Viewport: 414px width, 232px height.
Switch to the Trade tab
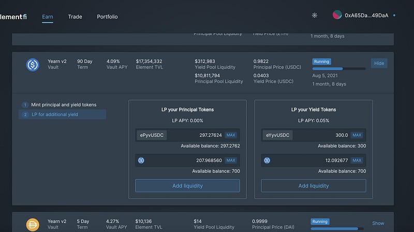[x=75, y=17]
